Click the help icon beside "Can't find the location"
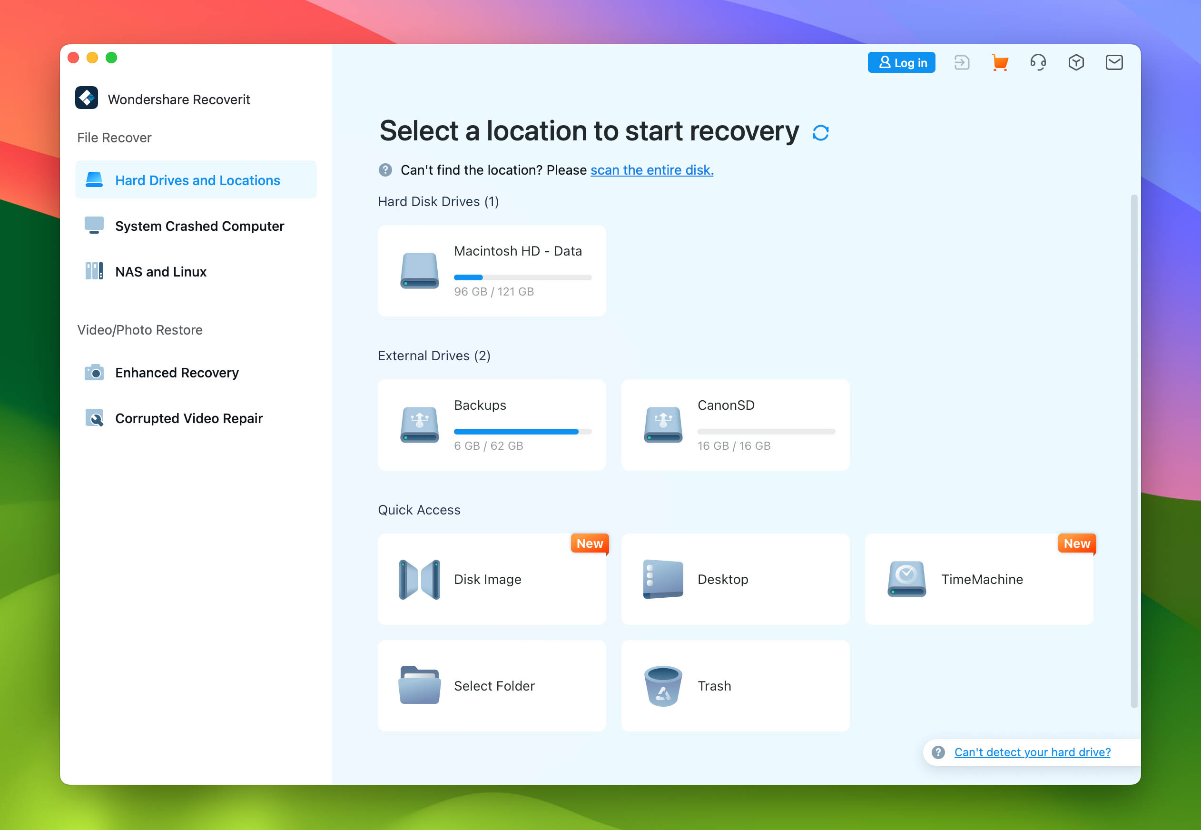Viewport: 1201px width, 830px height. pyautogui.click(x=385, y=170)
